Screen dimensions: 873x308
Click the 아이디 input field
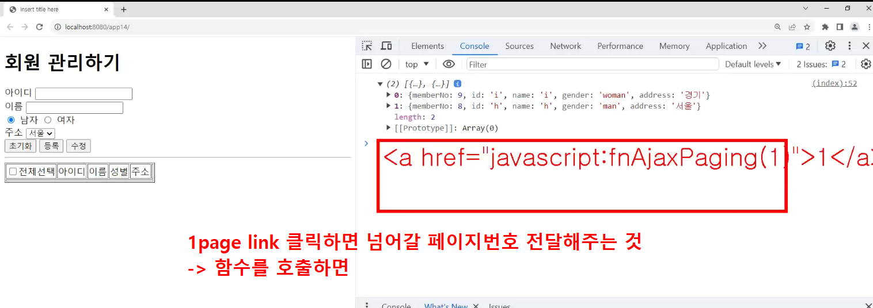click(83, 94)
